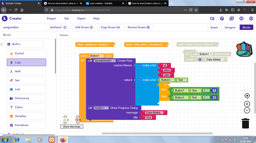Viewport: 256px width, 143px height.
Task: Open the Project menu
Action: point(51,18)
